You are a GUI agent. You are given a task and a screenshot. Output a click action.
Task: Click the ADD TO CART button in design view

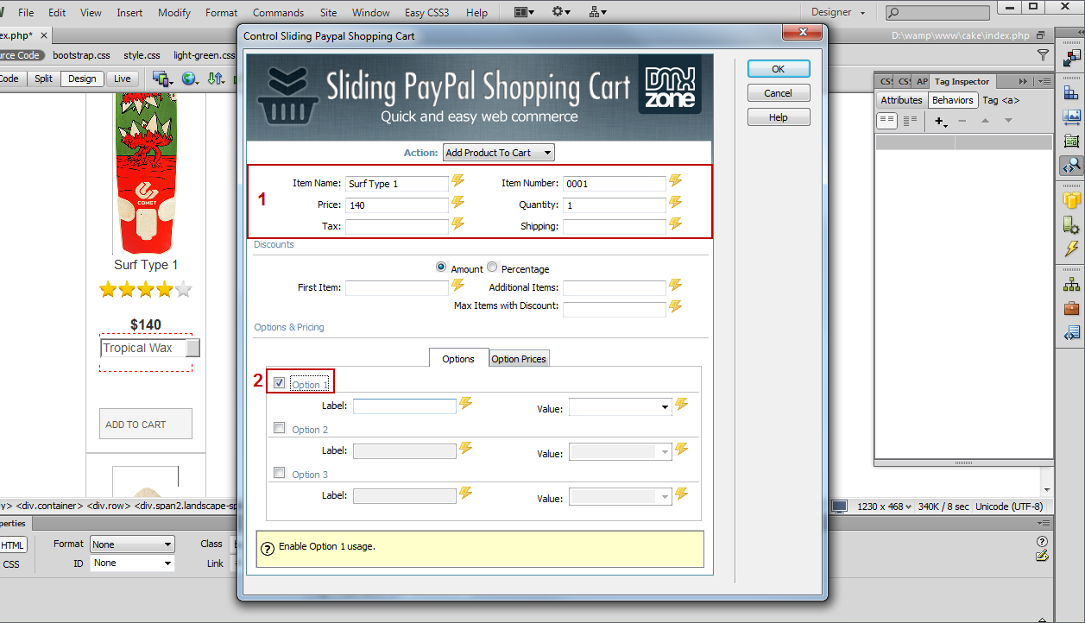[146, 424]
